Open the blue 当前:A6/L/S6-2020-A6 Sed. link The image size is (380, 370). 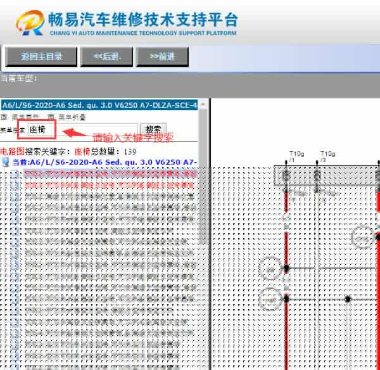click(x=104, y=162)
